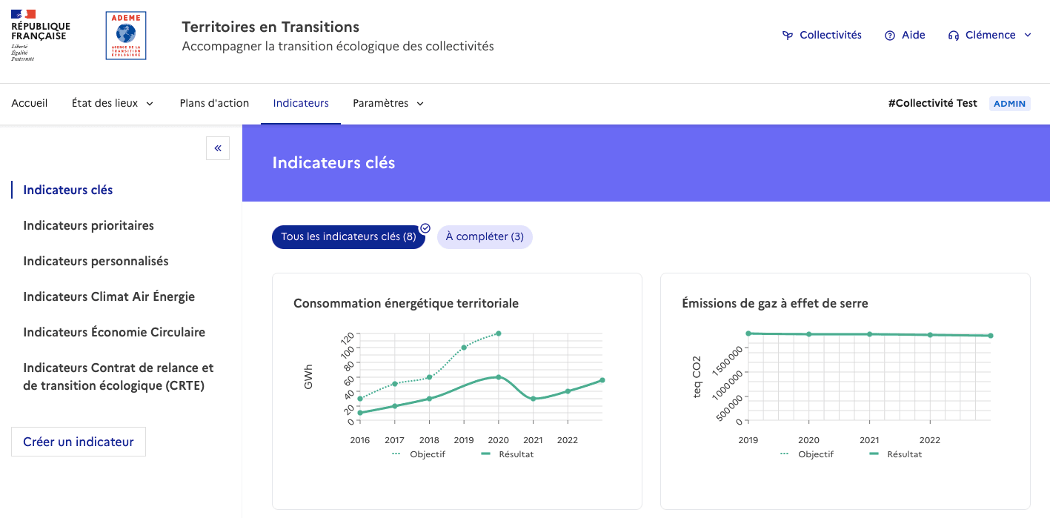This screenshot has height=518, width=1050.
Task: Open the Consommation énergétique territoriale card
Action: coord(457,391)
